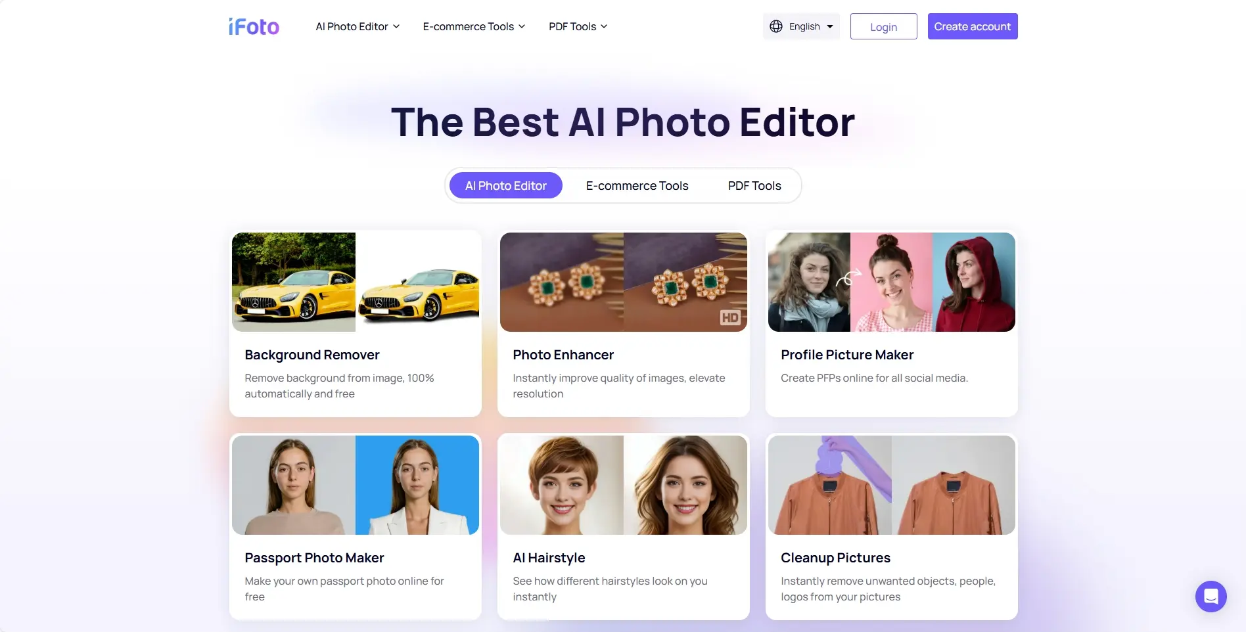Click the Photo Enhancer title

563,355
